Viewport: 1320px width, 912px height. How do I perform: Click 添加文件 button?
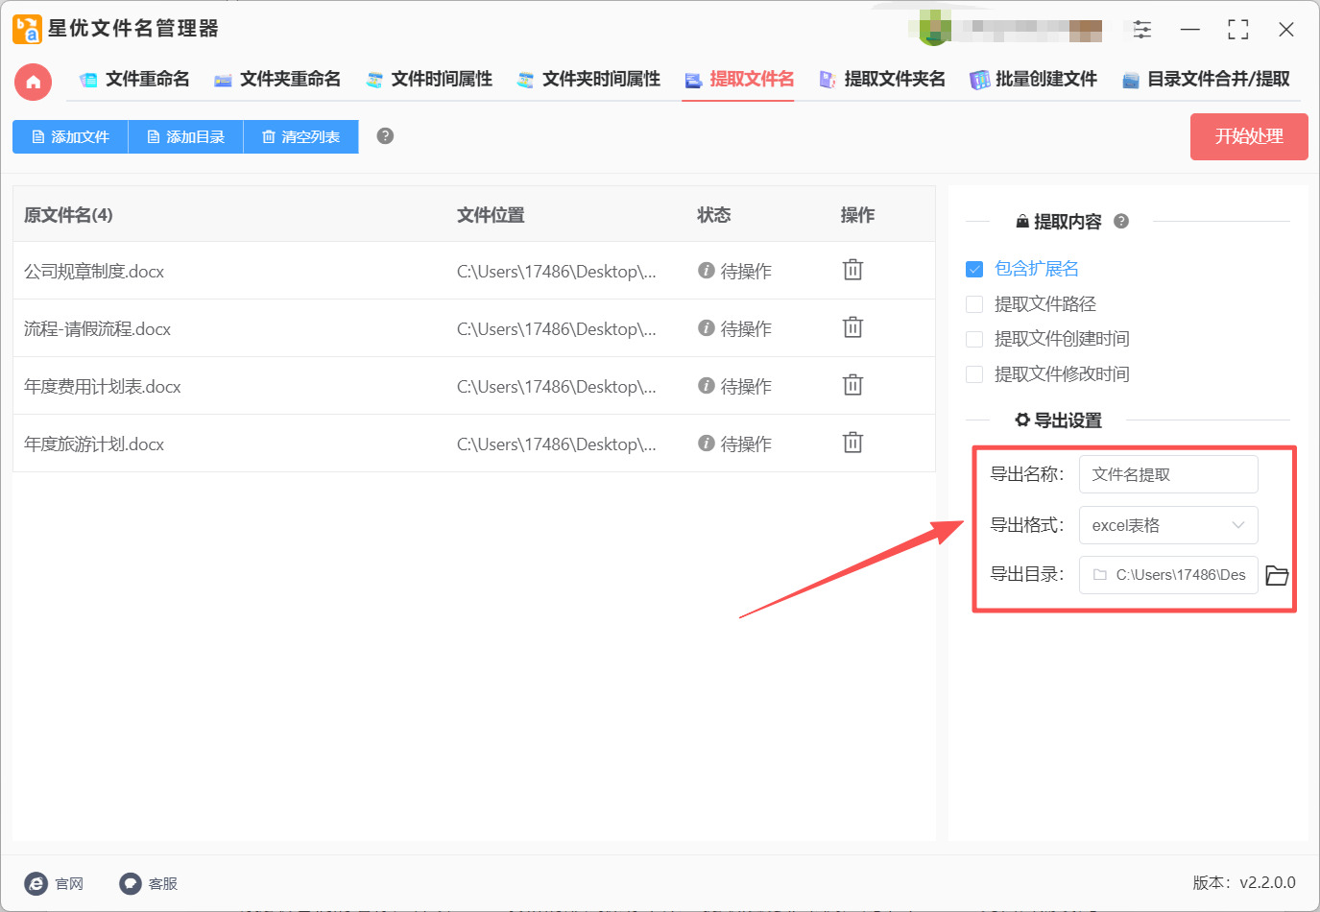(70, 136)
